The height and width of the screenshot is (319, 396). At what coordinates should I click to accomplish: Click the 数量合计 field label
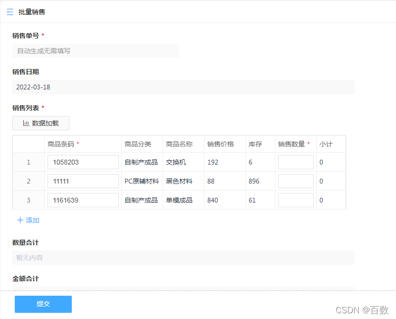pyautogui.click(x=26, y=242)
